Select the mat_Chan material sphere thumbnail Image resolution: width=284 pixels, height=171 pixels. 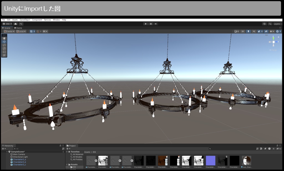tap(246, 161)
